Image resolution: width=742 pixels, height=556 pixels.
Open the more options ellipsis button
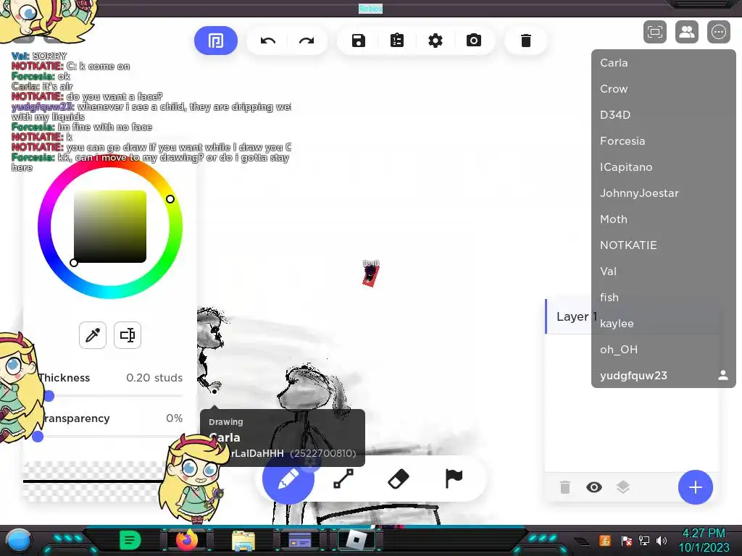(x=718, y=32)
